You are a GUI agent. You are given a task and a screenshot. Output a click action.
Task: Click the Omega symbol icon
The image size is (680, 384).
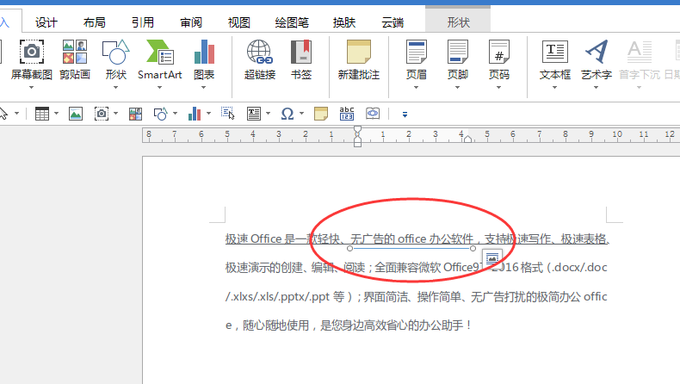click(x=287, y=114)
